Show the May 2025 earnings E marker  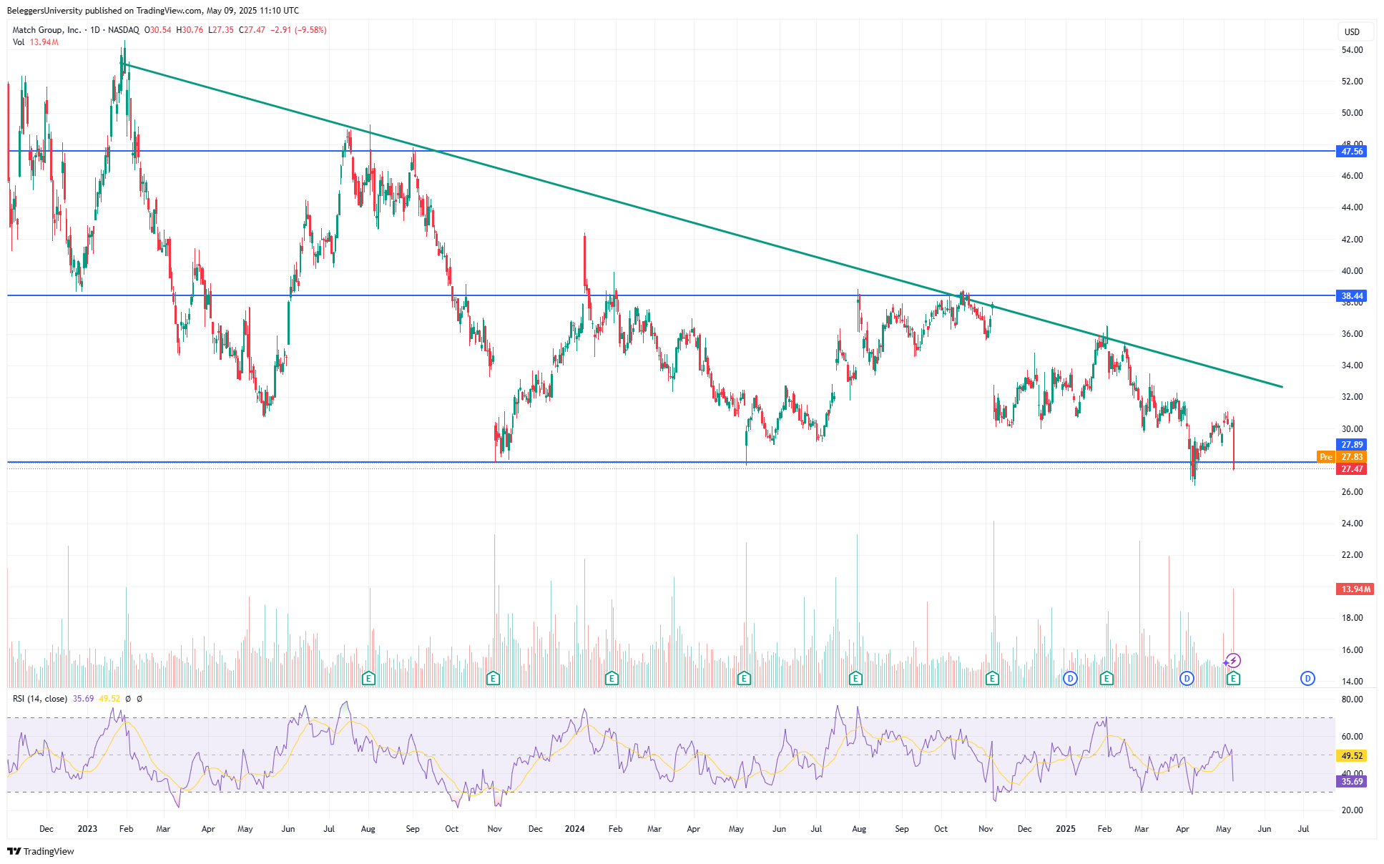tap(1233, 678)
